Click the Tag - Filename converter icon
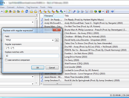Screen dimensions: 129x98 (41, 11)
